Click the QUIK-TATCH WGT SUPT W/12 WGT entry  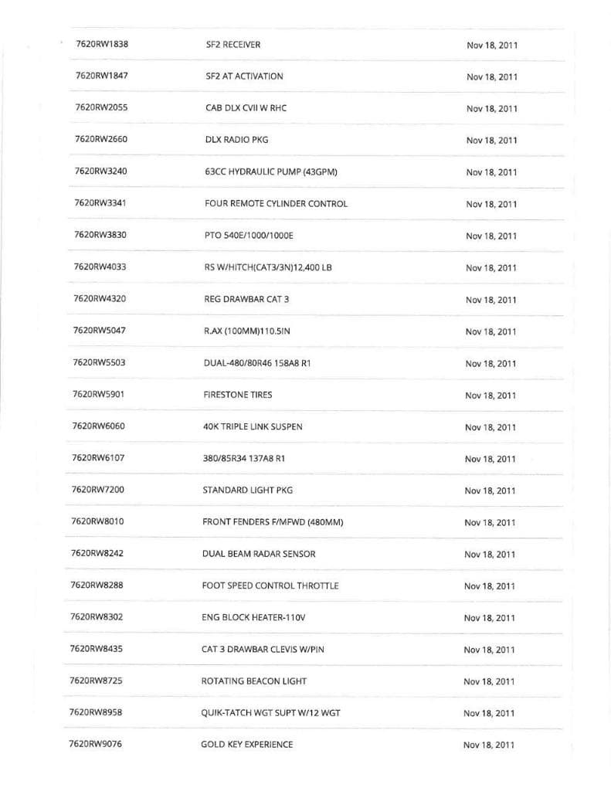coord(270,712)
